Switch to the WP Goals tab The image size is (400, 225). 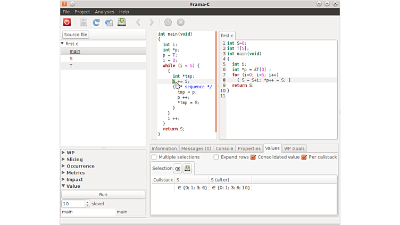point(294,148)
